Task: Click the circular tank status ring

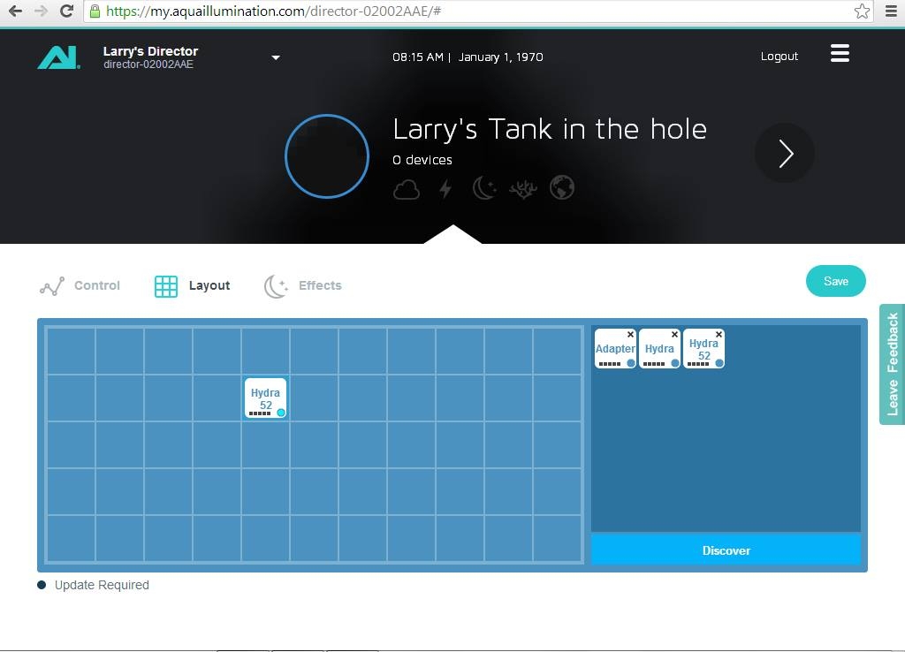Action: pos(327,155)
